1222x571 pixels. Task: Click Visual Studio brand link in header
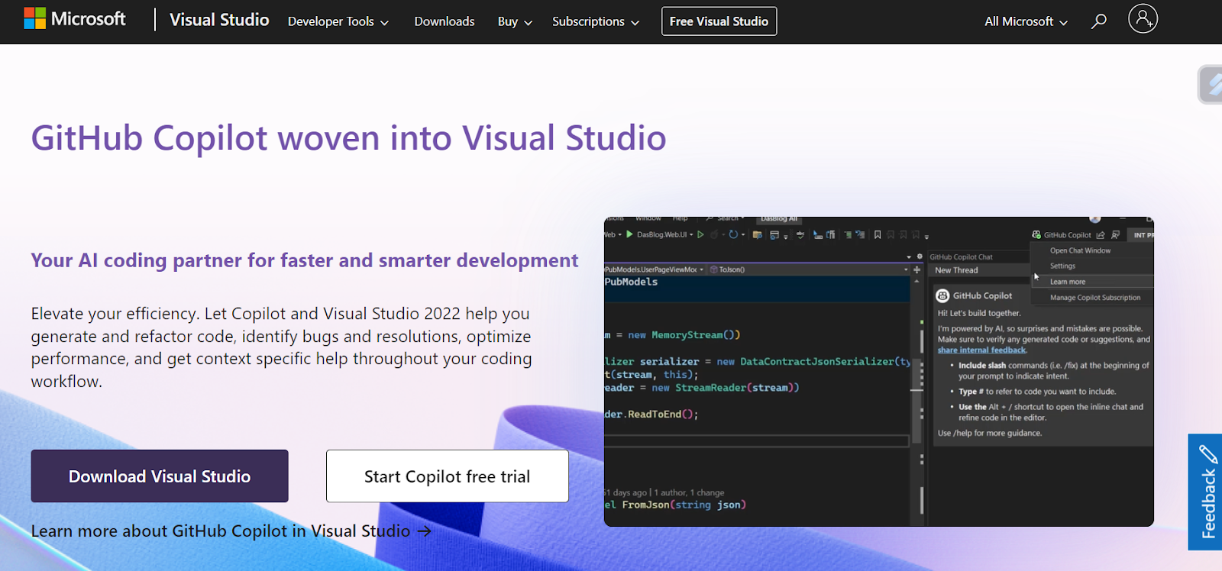tap(219, 20)
